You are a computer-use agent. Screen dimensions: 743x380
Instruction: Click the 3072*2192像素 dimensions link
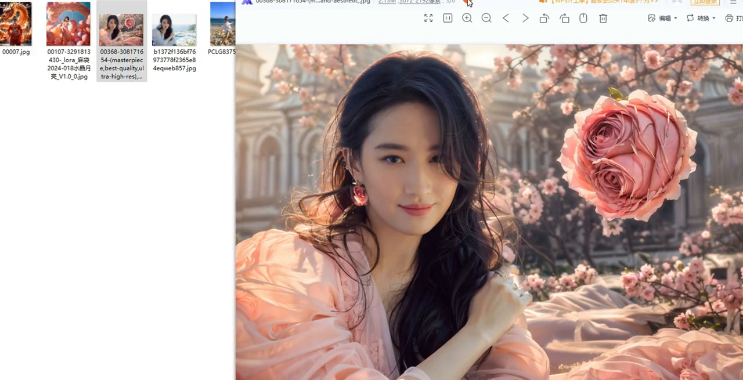tap(419, 2)
